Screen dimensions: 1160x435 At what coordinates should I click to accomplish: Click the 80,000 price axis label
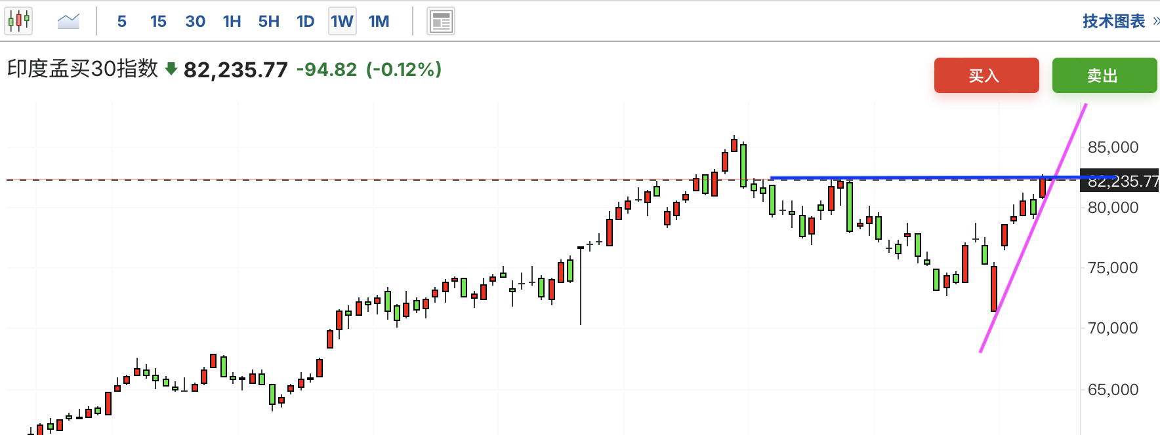point(1113,208)
